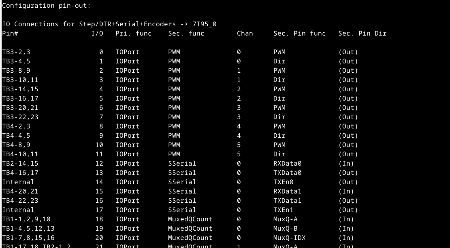Click the TB4-8,9 pin row label
Viewport: 450px width, 248px height.
16,145
